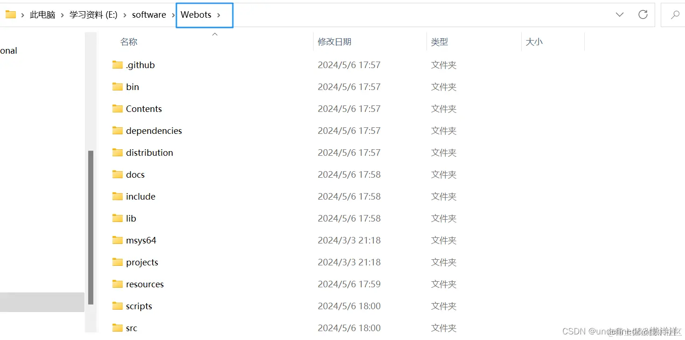
Task: Expand the chevron after 学习资料 (E:) breadcrumb
Action: 125,15
